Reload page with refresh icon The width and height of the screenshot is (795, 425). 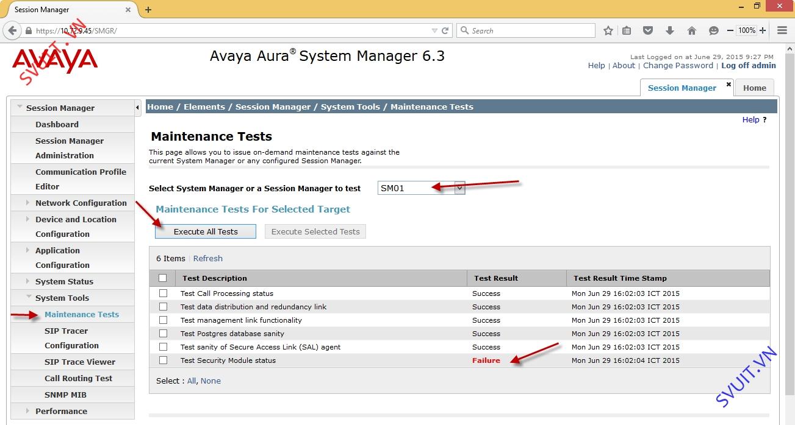click(445, 30)
